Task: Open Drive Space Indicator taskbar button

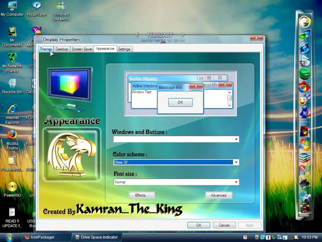Action: [97, 237]
